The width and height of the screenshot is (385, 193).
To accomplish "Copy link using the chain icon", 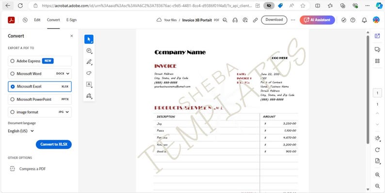I will [256, 20].
